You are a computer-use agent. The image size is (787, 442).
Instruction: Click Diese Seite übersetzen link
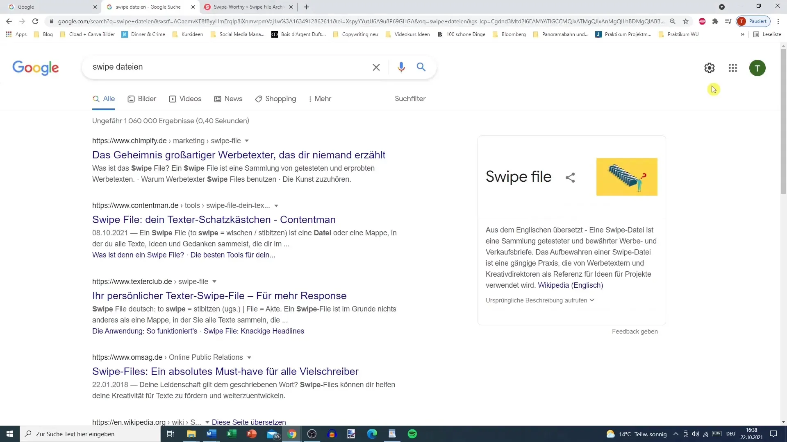249,422
